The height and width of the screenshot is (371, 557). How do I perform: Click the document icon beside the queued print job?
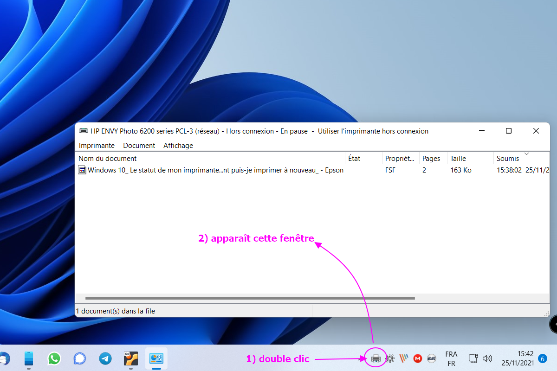tap(82, 170)
